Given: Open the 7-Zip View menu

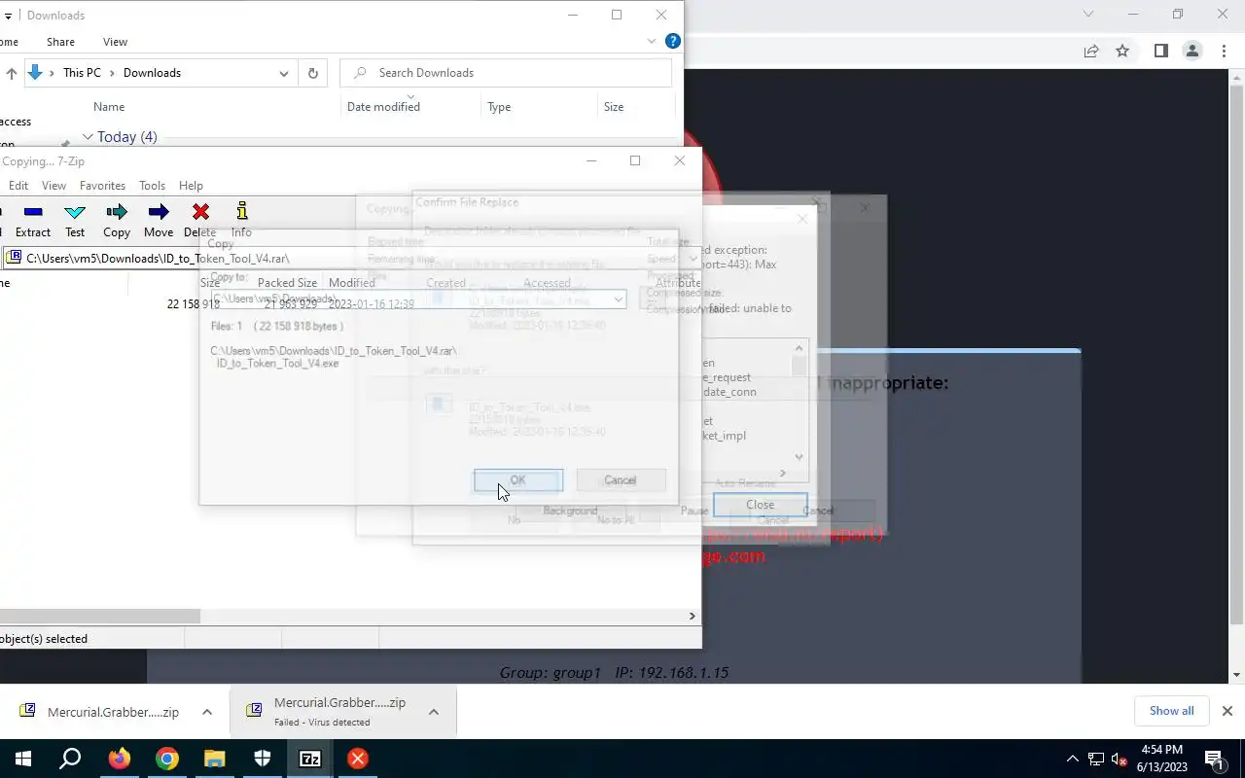Looking at the screenshot, I should pos(53,186).
